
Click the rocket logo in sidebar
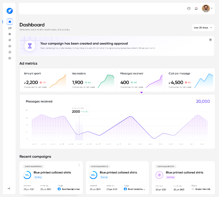9,11
